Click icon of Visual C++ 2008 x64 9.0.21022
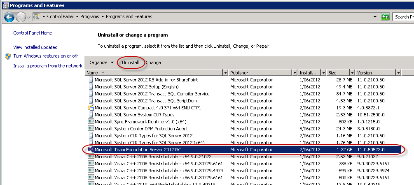 click(x=91, y=157)
